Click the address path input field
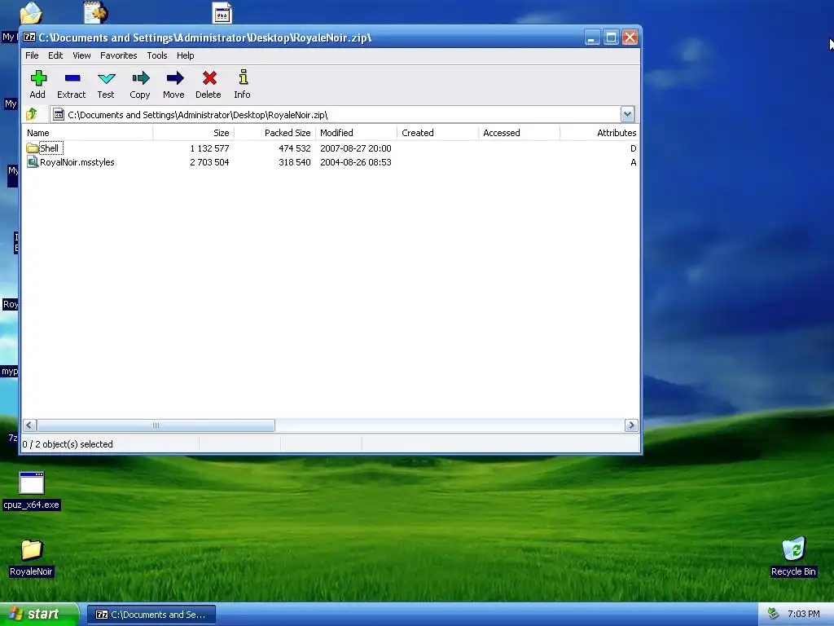The image size is (834, 626). (335, 114)
